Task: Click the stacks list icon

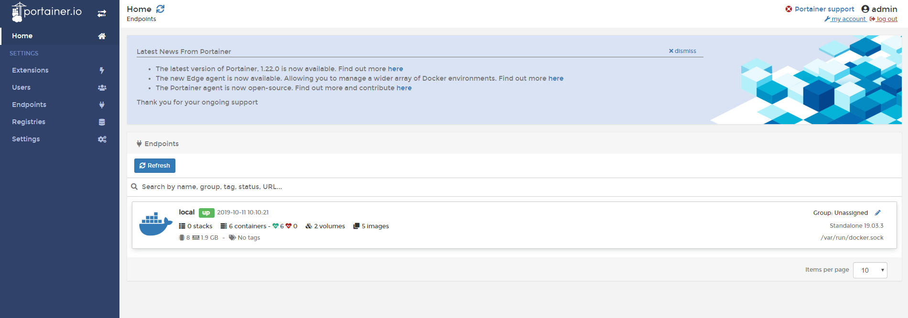Action: [182, 226]
